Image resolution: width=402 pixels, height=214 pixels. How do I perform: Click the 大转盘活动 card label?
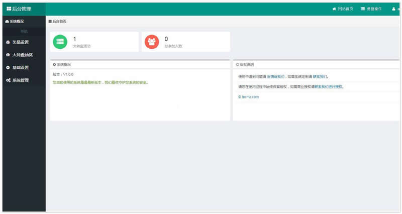tap(81, 46)
